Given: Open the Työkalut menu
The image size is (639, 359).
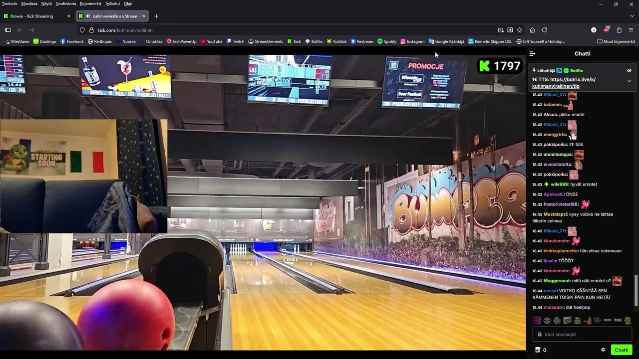Looking at the screenshot, I should (x=112, y=3).
